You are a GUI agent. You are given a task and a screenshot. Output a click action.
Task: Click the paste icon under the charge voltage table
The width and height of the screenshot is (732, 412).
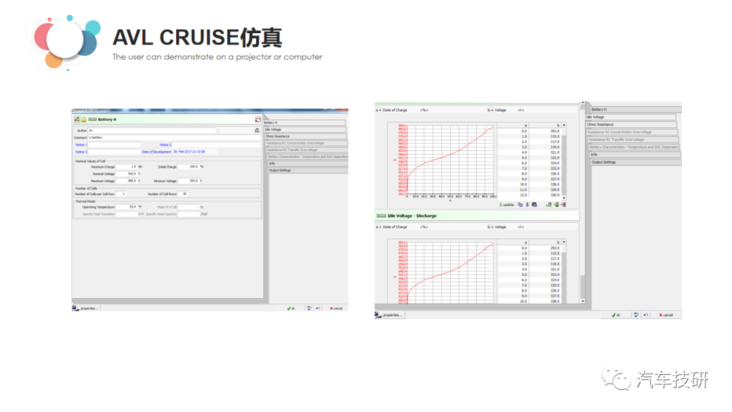534,204
